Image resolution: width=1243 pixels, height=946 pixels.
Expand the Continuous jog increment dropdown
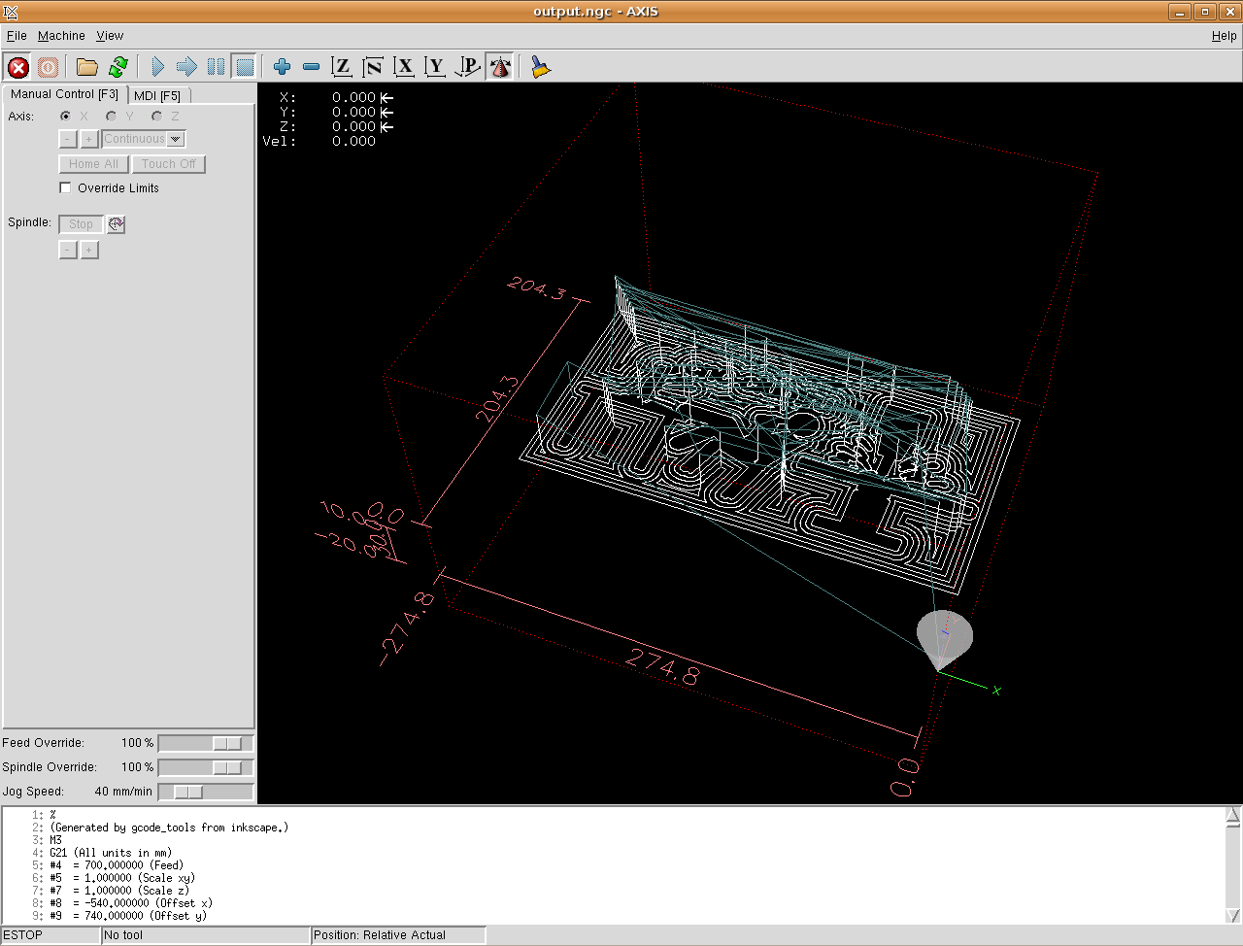[176, 140]
